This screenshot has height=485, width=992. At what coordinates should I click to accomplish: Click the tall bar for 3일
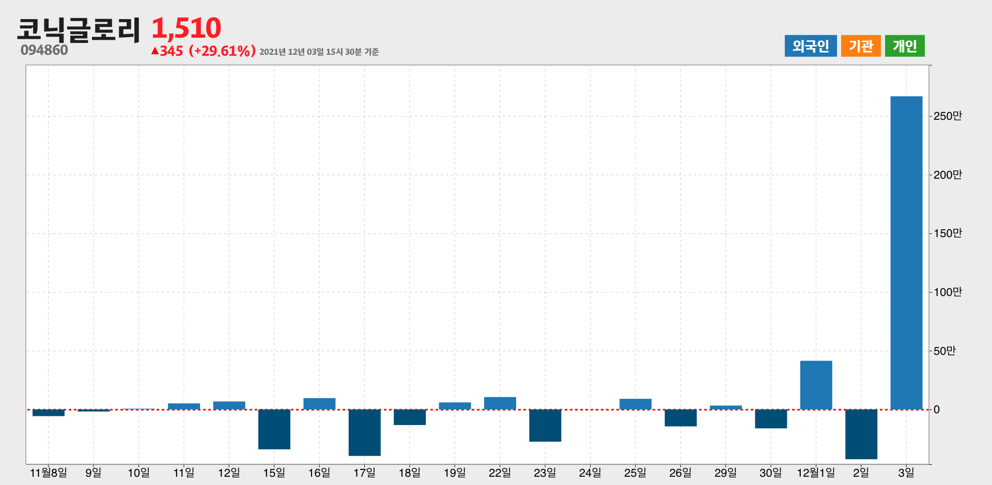point(906,253)
